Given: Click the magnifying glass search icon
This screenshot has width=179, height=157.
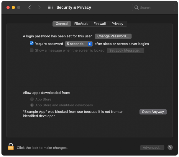Looking at the screenshot, I should pyautogui.click(x=137, y=8).
